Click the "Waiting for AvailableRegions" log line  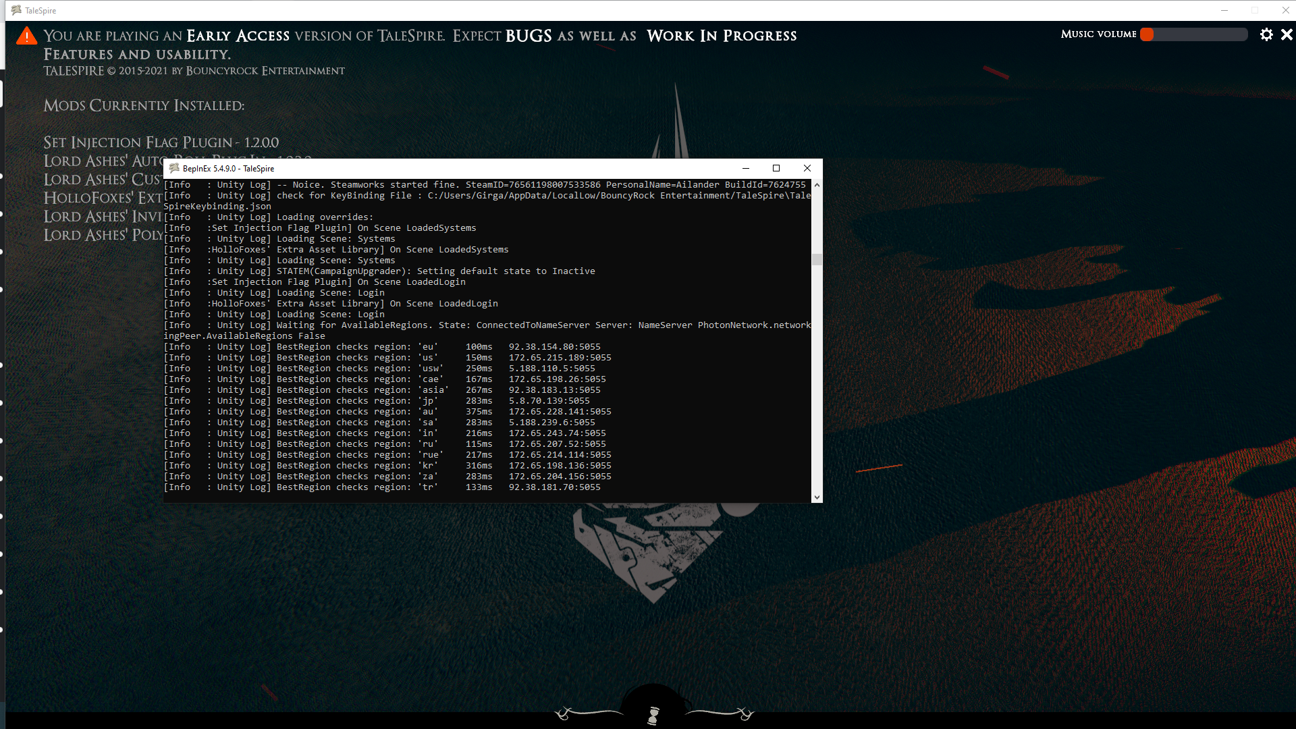[x=487, y=331]
